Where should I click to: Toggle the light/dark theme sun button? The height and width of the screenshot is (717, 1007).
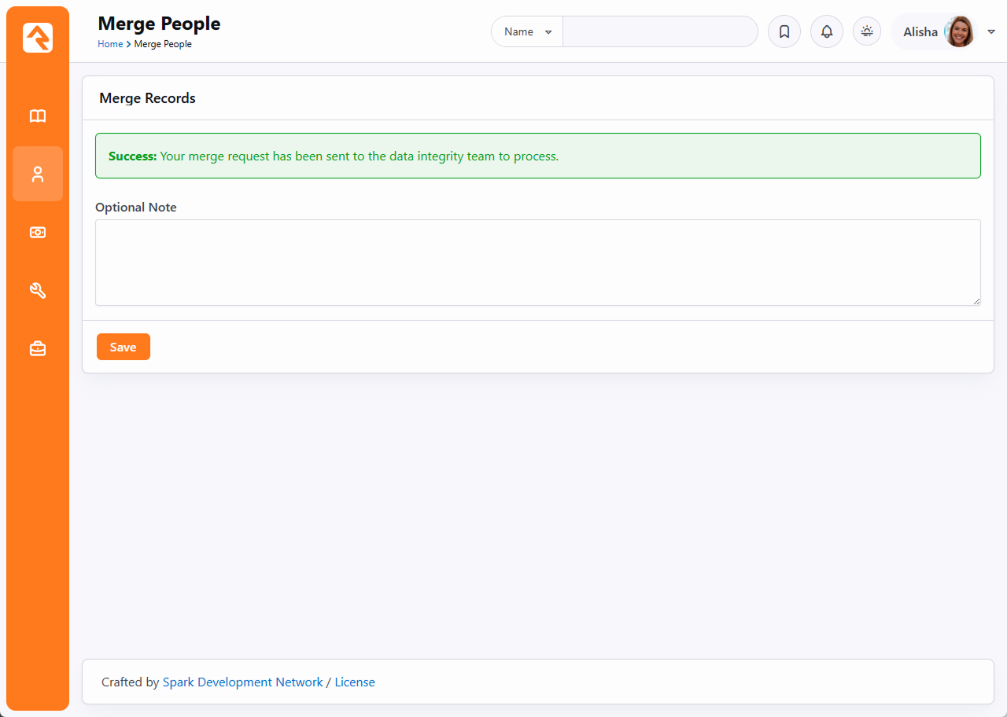point(866,32)
